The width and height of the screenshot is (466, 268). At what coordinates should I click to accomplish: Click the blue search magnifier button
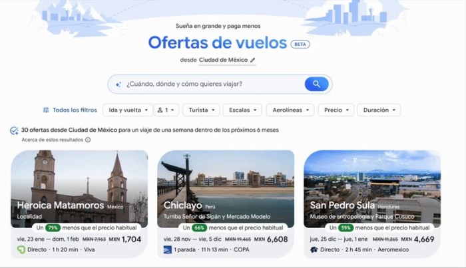coord(316,84)
